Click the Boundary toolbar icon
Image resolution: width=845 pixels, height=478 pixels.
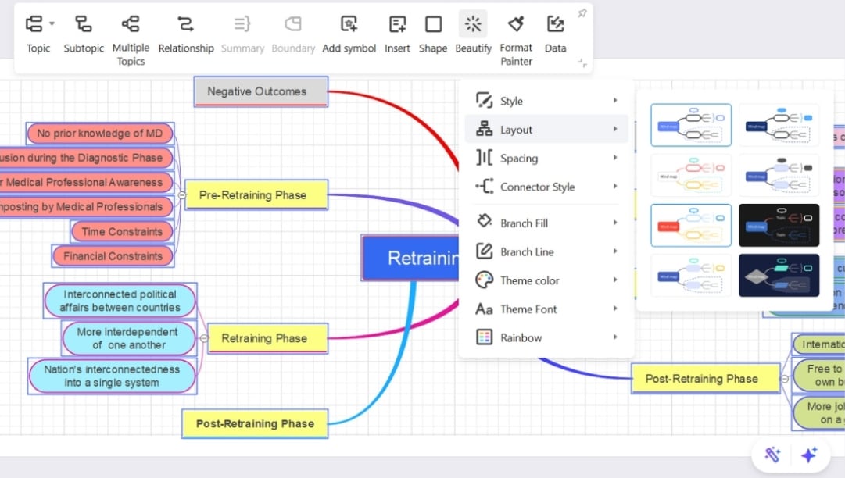[292, 23]
